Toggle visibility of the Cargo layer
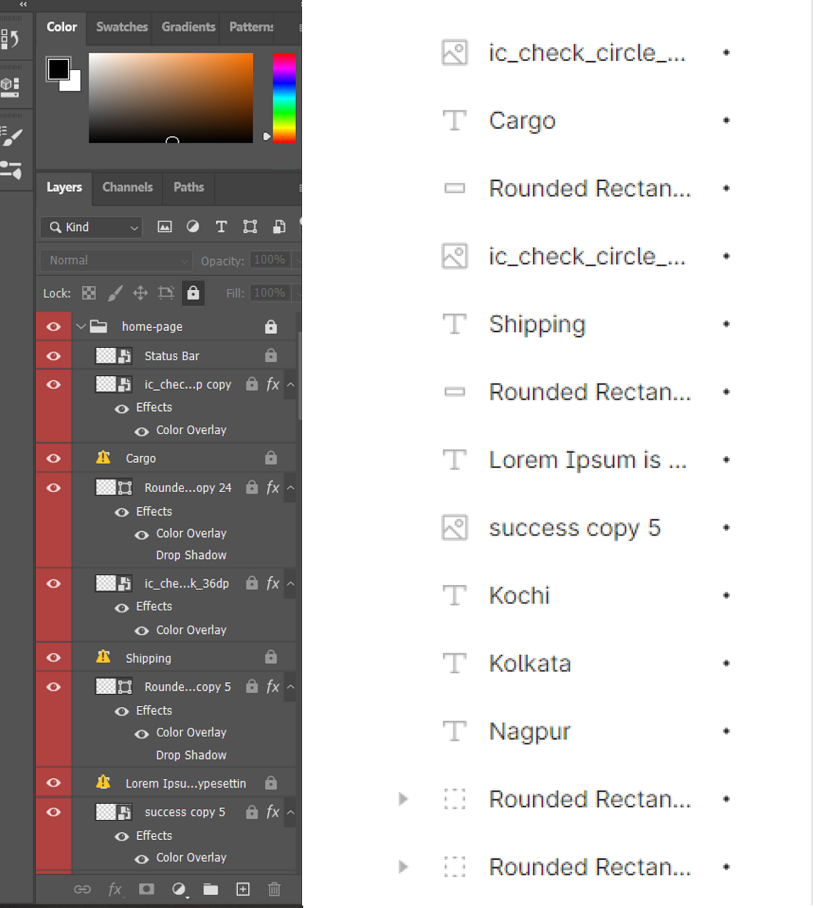The height and width of the screenshot is (908, 813). point(53,457)
